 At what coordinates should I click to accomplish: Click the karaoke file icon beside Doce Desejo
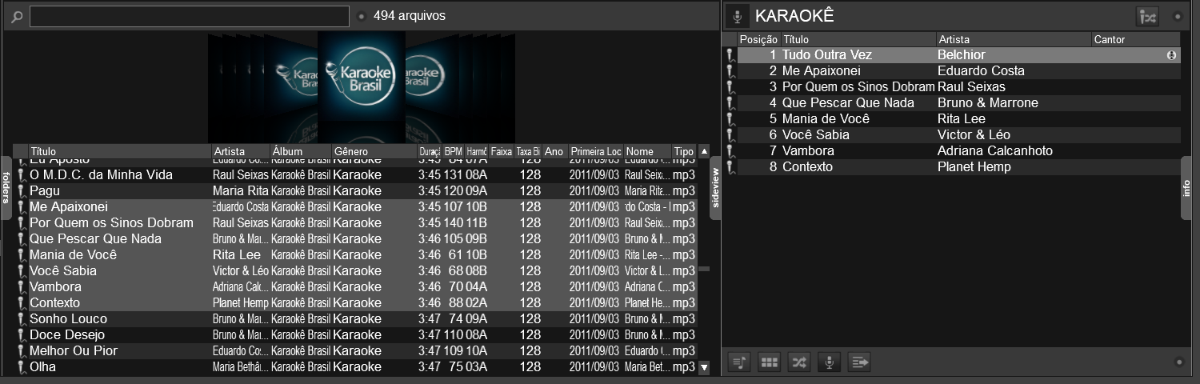coord(22,335)
